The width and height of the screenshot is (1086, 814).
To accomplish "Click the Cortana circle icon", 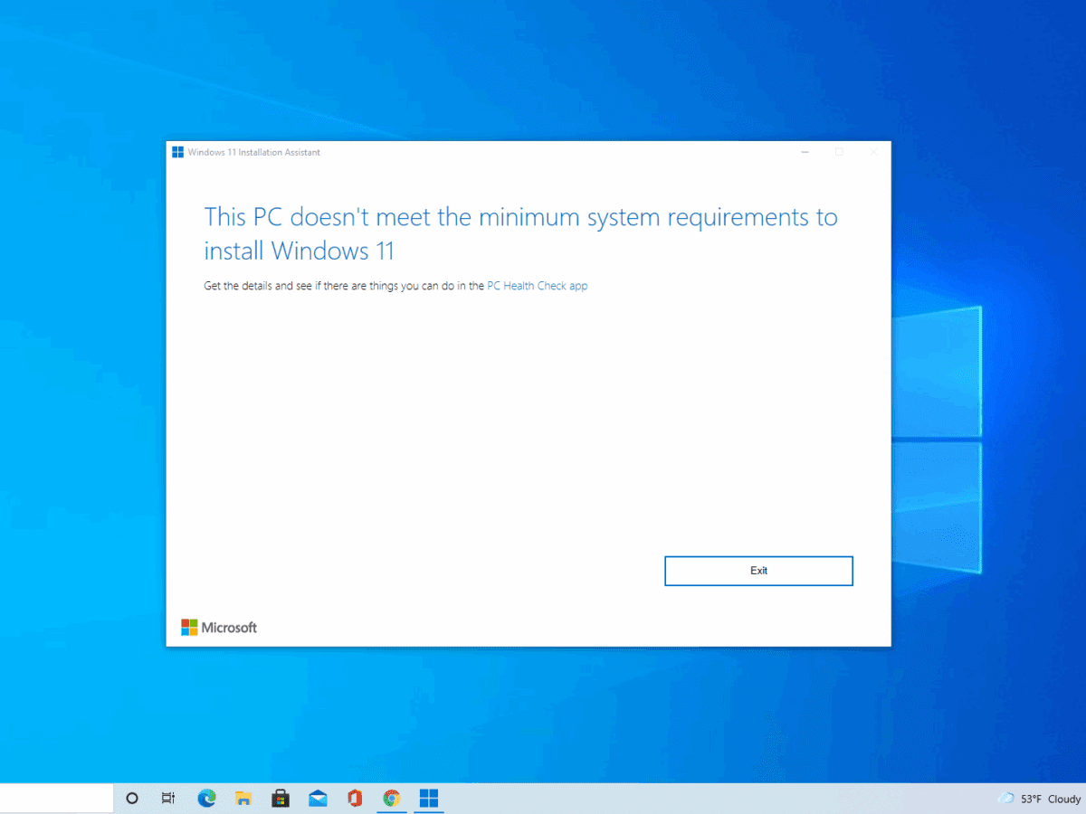I will pos(131,799).
